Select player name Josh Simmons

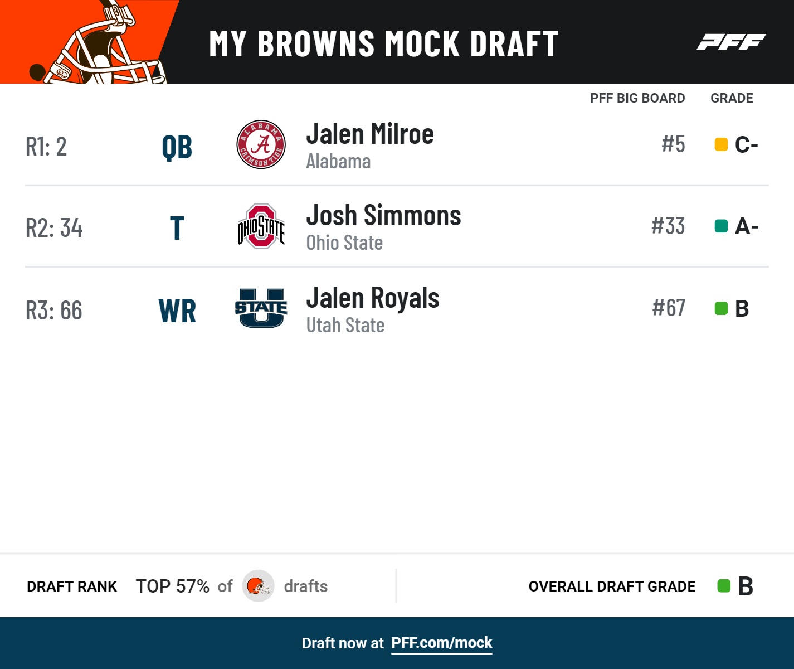click(x=383, y=216)
